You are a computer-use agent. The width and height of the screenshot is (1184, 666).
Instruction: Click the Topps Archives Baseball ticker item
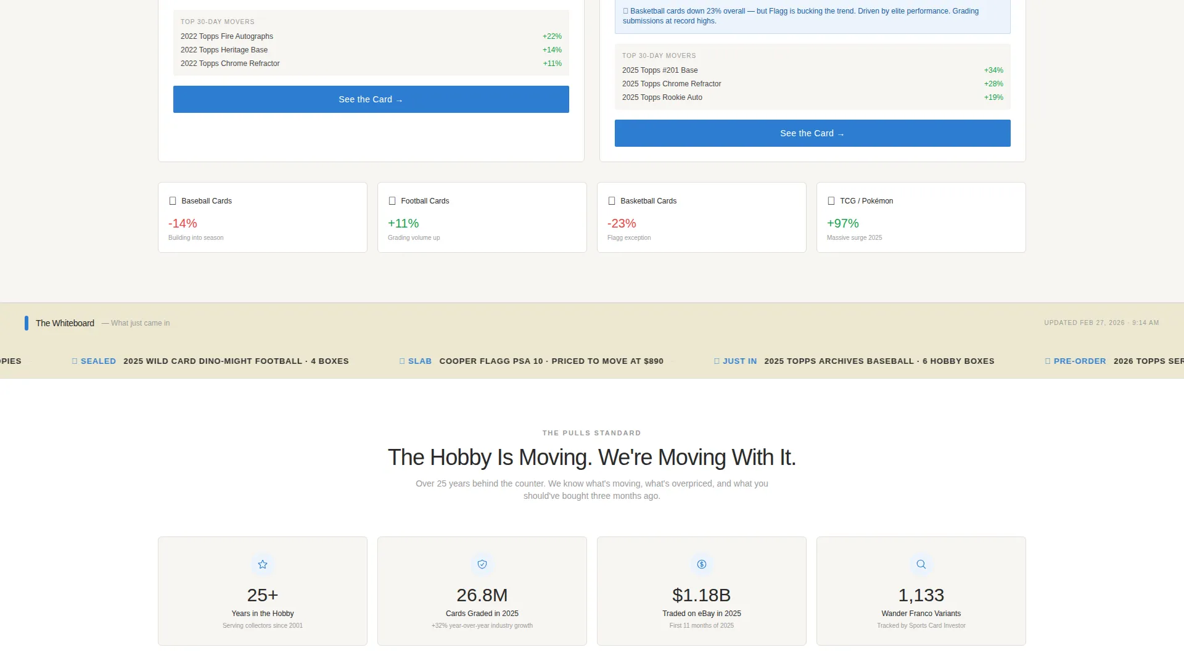click(x=854, y=361)
